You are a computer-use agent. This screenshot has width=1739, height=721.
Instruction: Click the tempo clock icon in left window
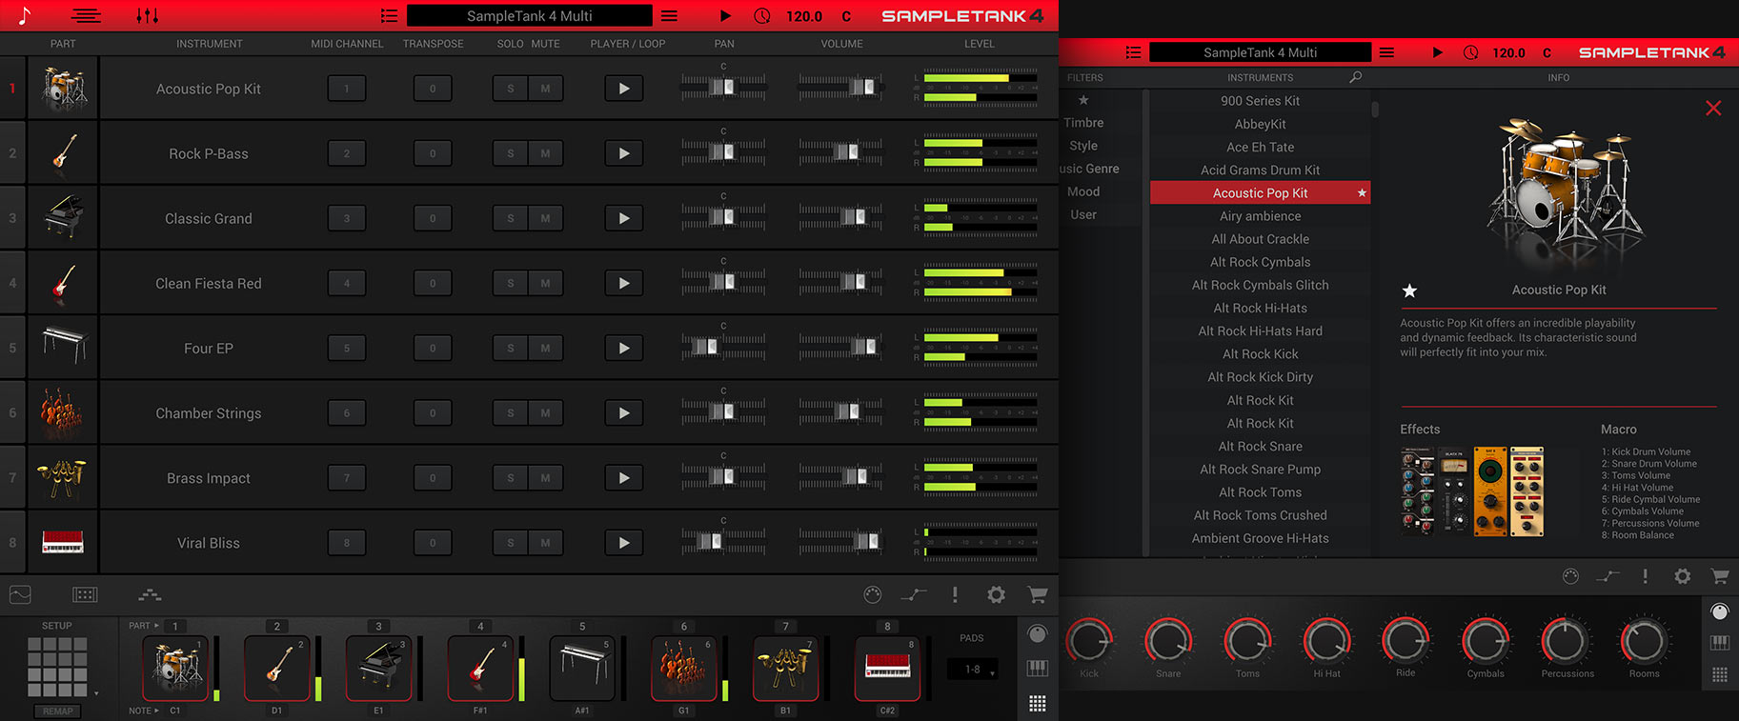click(761, 15)
